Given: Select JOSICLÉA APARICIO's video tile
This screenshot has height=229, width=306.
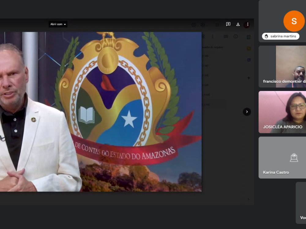Looking at the screenshot, I should point(282,112).
